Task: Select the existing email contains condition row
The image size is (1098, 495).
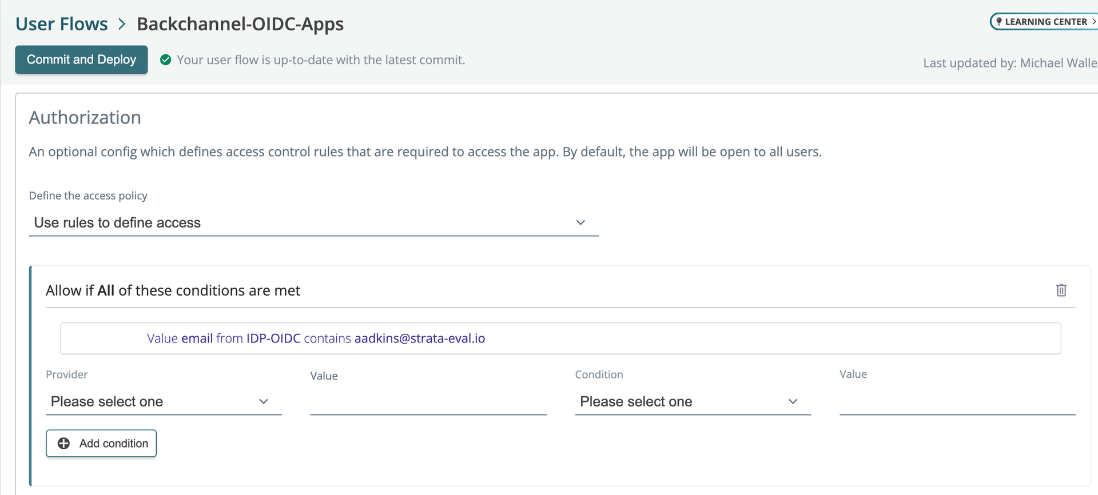Action: coord(560,338)
